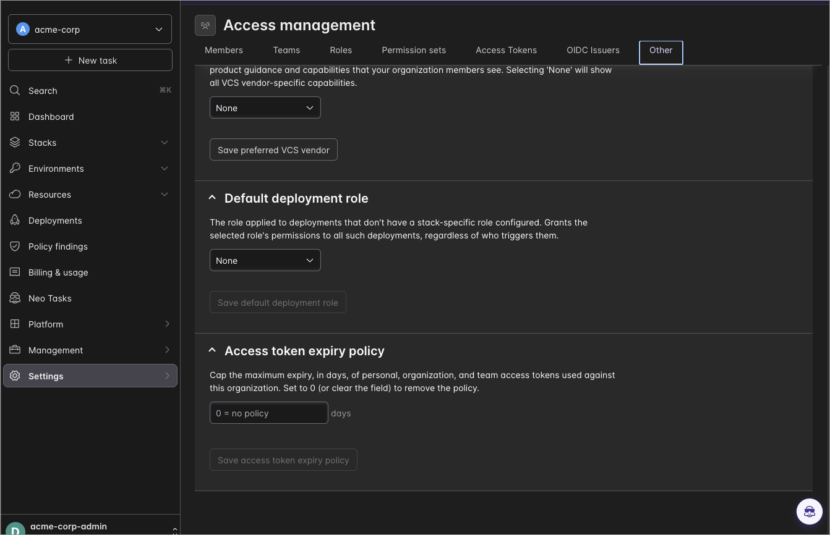This screenshot has height=535, width=830.
Task: Go to the Dashboard page
Action: [x=90, y=117]
